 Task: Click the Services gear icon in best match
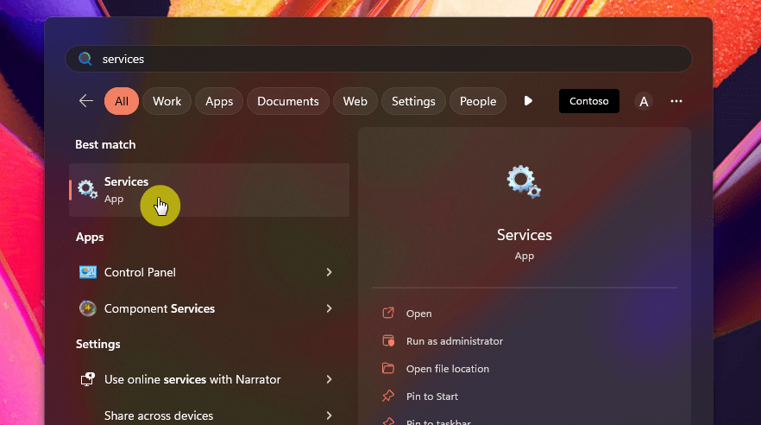point(87,189)
